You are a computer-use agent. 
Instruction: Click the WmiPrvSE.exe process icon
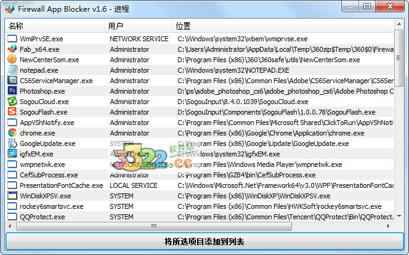coord(12,39)
